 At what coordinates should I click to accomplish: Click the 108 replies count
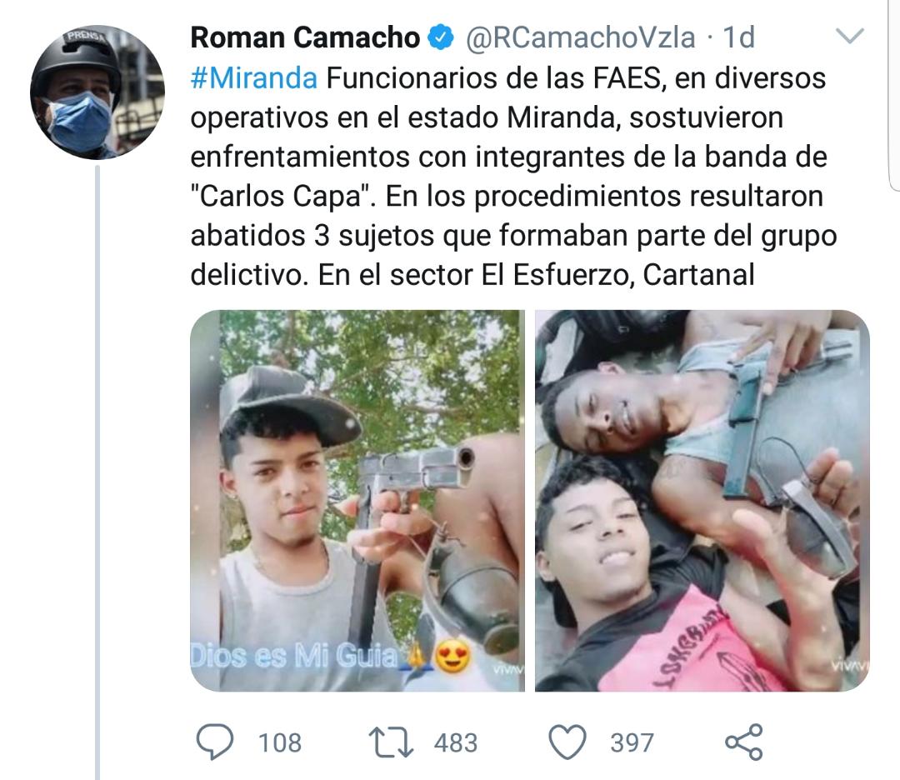click(x=279, y=742)
